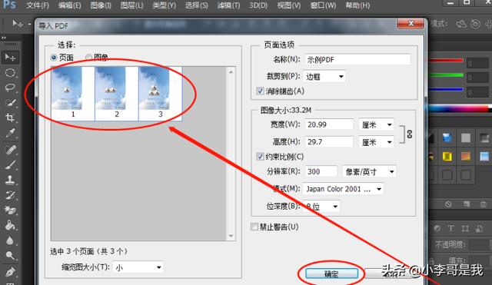Click the shape filter icon in Layers panel
492x285 pixels.
[x=465, y=228]
